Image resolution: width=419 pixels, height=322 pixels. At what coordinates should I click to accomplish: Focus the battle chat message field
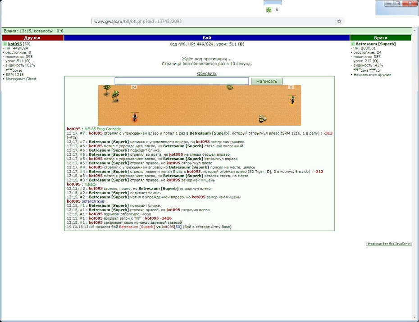(x=182, y=81)
